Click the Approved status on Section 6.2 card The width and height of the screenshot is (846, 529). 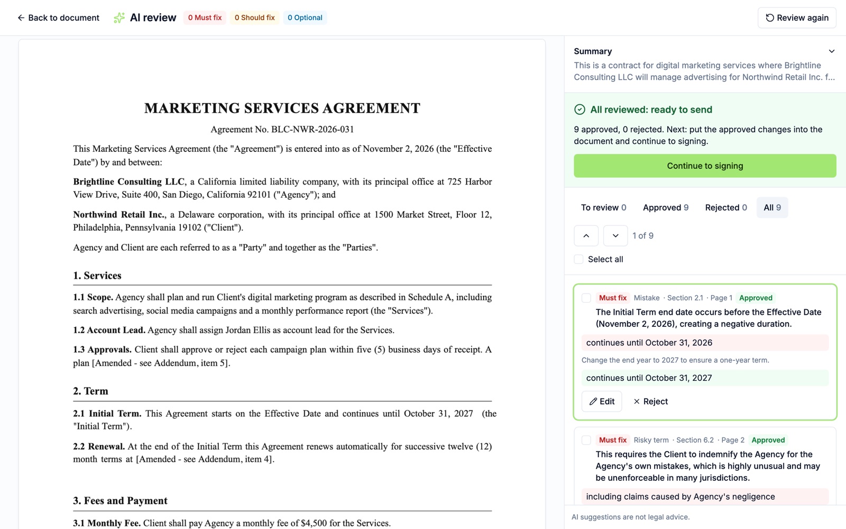click(x=768, y=440)
